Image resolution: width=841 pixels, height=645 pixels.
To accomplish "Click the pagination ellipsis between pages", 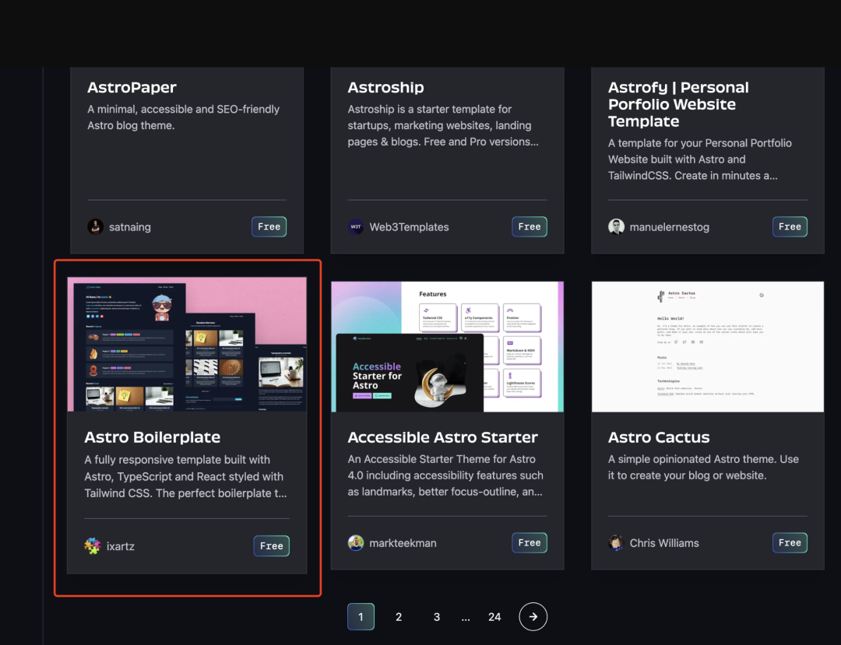I will (466, 618).
